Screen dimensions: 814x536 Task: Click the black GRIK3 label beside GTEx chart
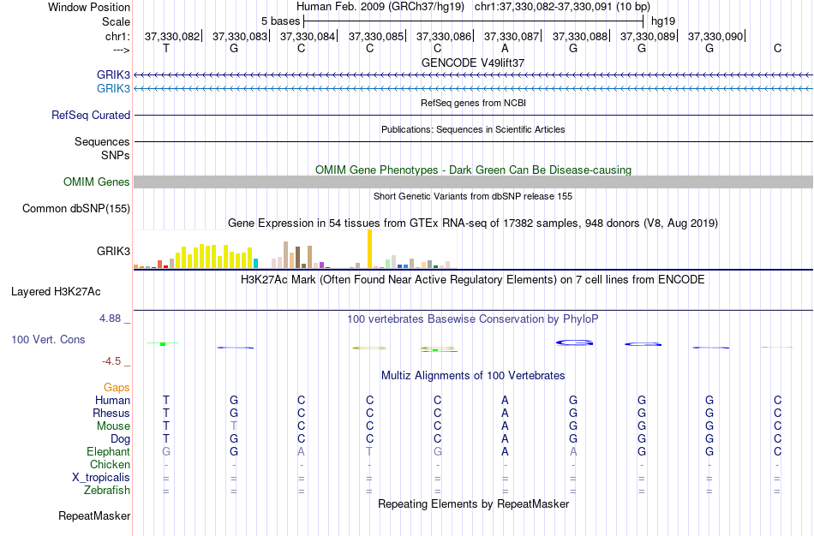pyautogui.click(x=113, y=251)
